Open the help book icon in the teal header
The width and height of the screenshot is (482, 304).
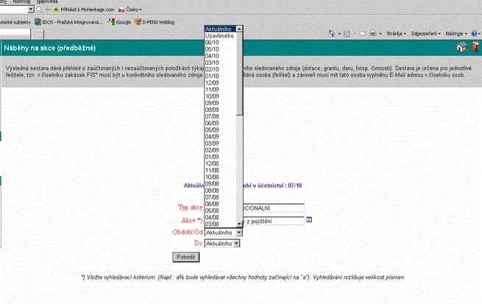(475, 48)
